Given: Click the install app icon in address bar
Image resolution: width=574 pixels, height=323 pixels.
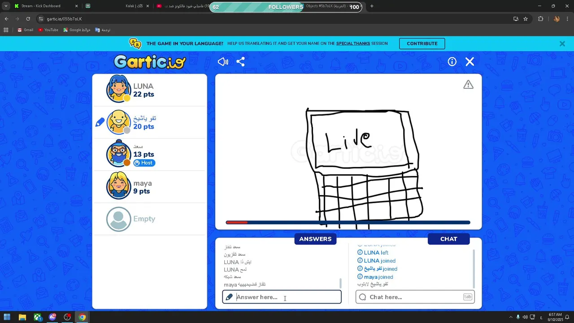Looking at the screenshot, I should [x=516, y=19].
